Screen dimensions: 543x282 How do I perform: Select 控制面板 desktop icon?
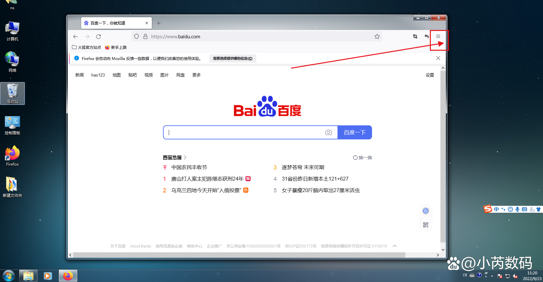point(12,125)
